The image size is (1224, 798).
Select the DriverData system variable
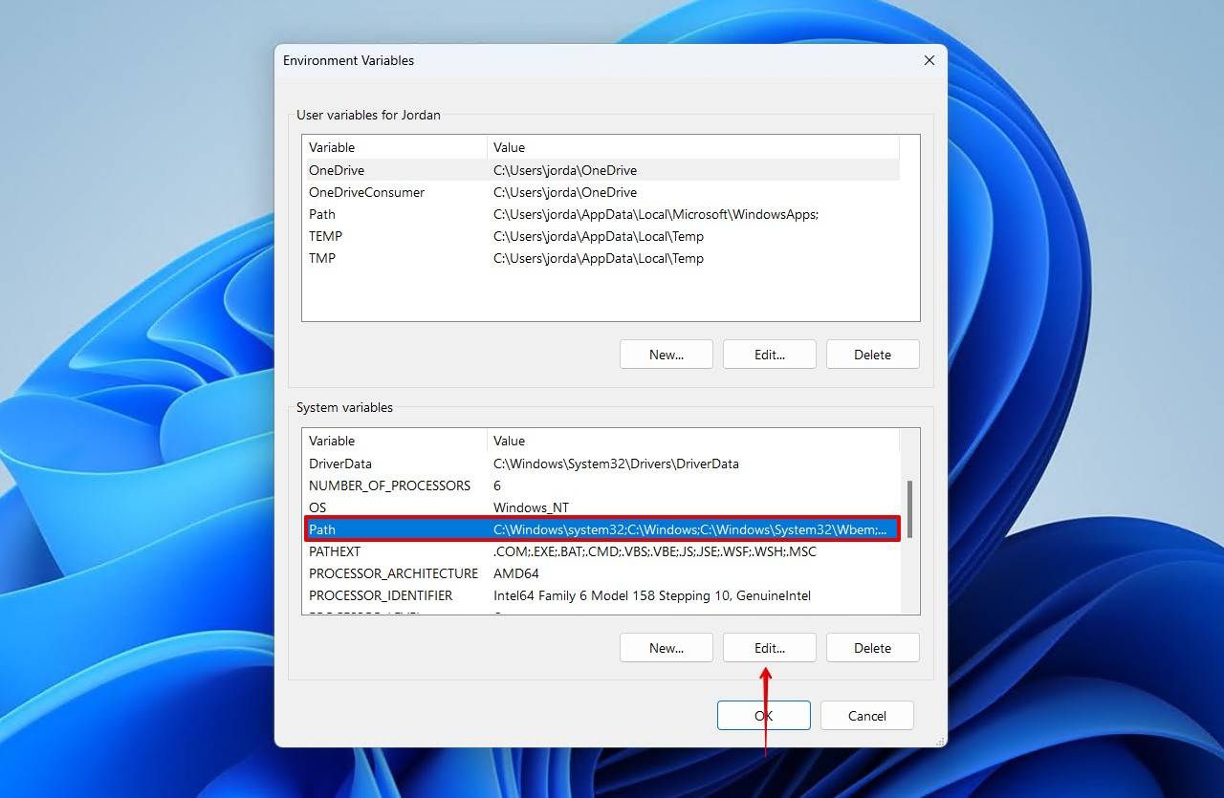(x=601, y=464)
